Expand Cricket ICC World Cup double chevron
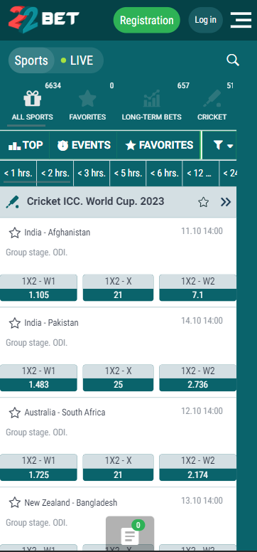257x552 pixels. point(226,202)
